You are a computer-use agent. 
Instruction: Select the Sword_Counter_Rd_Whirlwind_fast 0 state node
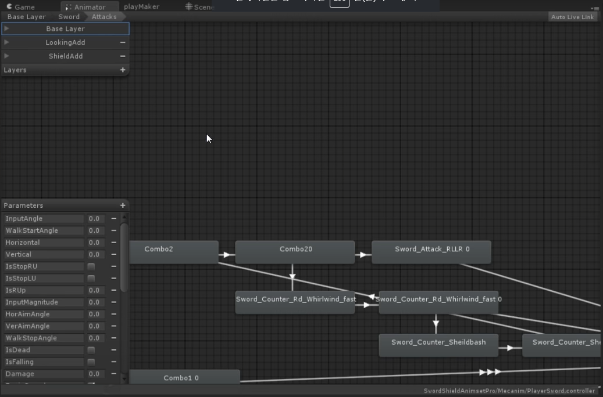click(438, 302)
